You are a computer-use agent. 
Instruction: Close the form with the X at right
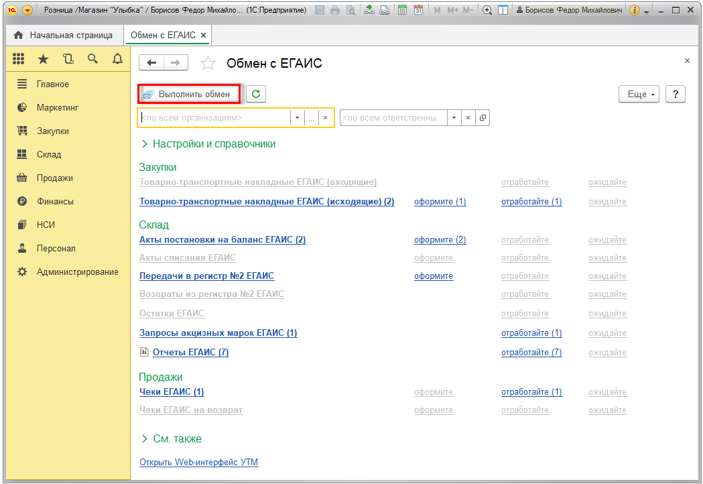click(687, 60)
